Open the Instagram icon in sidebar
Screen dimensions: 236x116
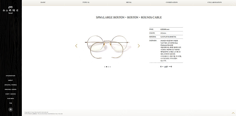click(x=11, y=110)
